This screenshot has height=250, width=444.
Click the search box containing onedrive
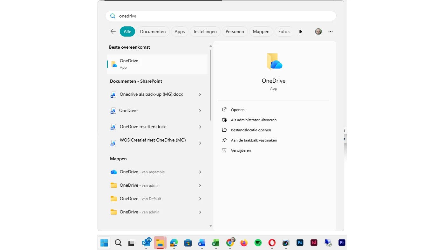coord(221,16)
